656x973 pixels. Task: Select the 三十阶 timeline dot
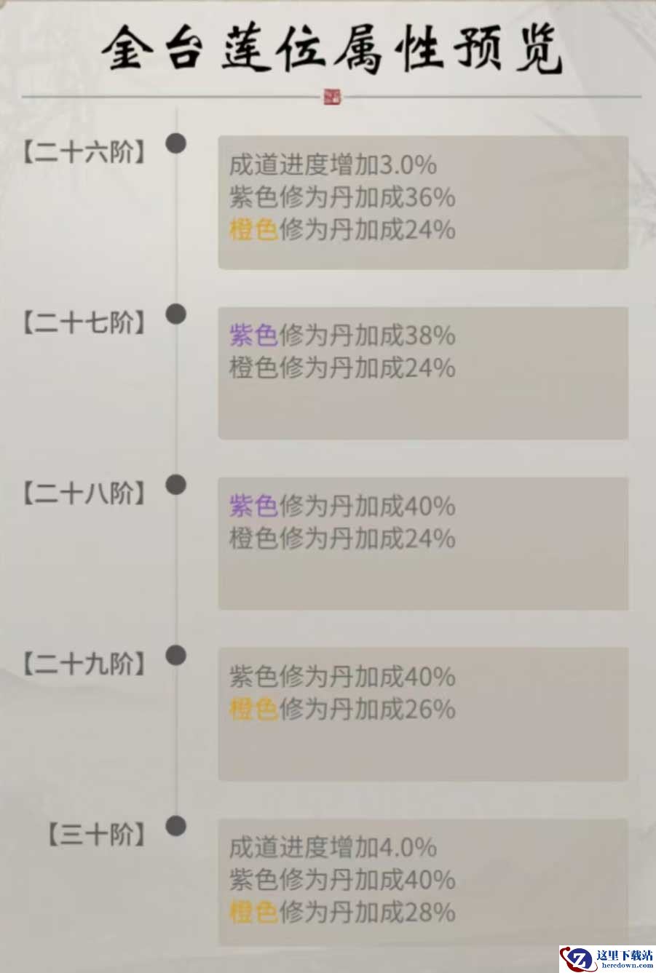[x=175, y=826]
